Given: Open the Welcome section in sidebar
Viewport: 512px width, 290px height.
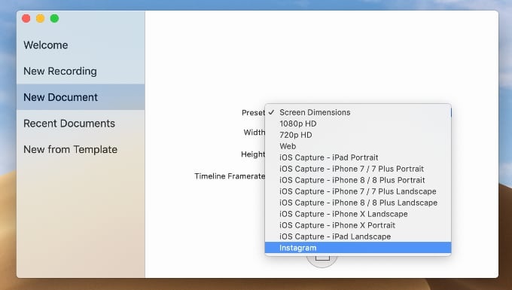Looking at the screenshot, I should [81, 45].
